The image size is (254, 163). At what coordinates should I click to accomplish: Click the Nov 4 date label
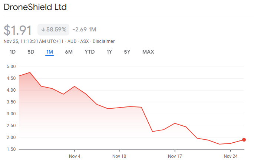75,156
